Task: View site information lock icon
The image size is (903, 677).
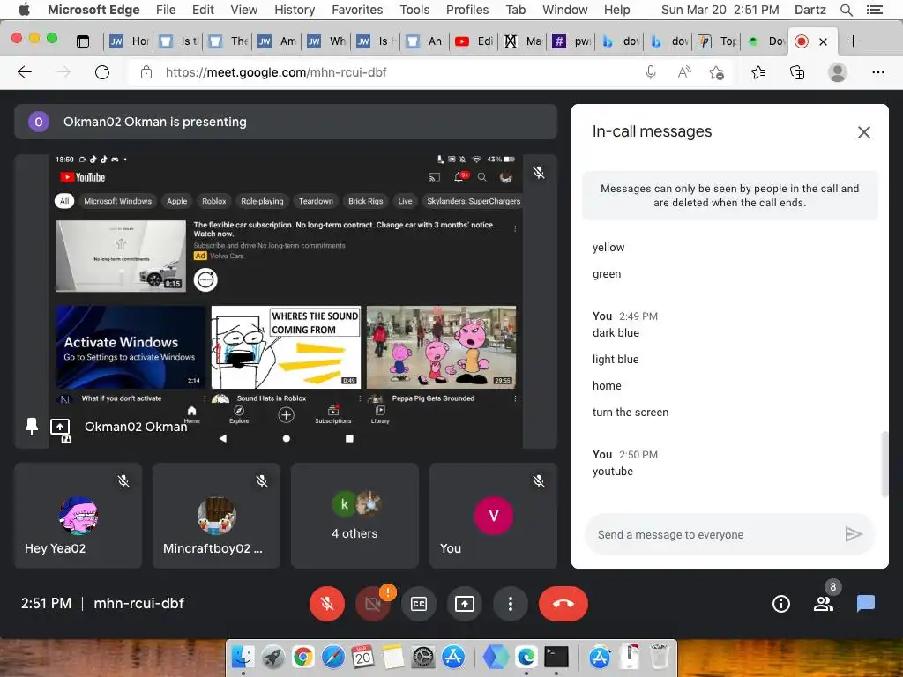Action: click(x=146, y=72)
